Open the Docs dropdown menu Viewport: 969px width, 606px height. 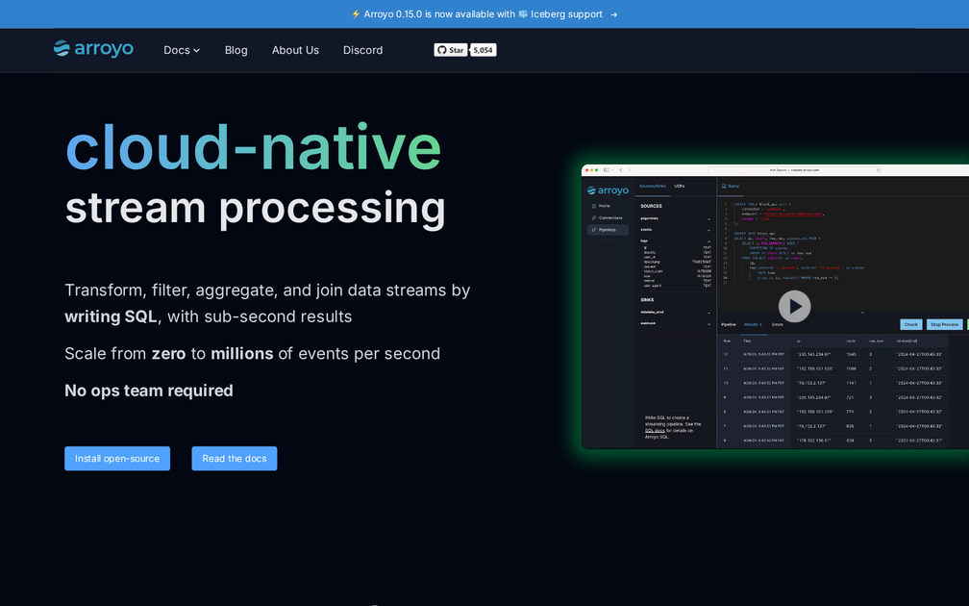pos(182,50)
